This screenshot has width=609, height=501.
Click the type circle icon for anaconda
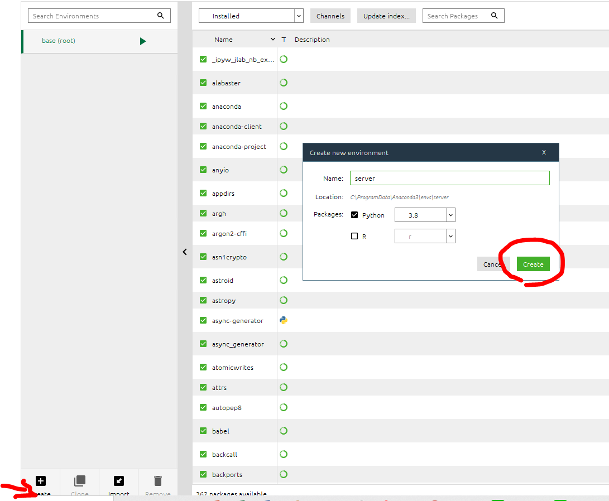(284, 106)
